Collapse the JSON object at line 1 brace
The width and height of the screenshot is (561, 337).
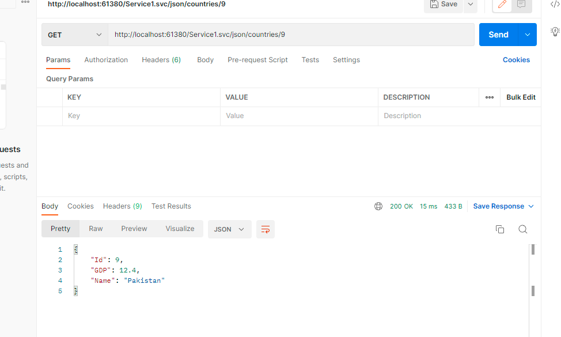76,249
